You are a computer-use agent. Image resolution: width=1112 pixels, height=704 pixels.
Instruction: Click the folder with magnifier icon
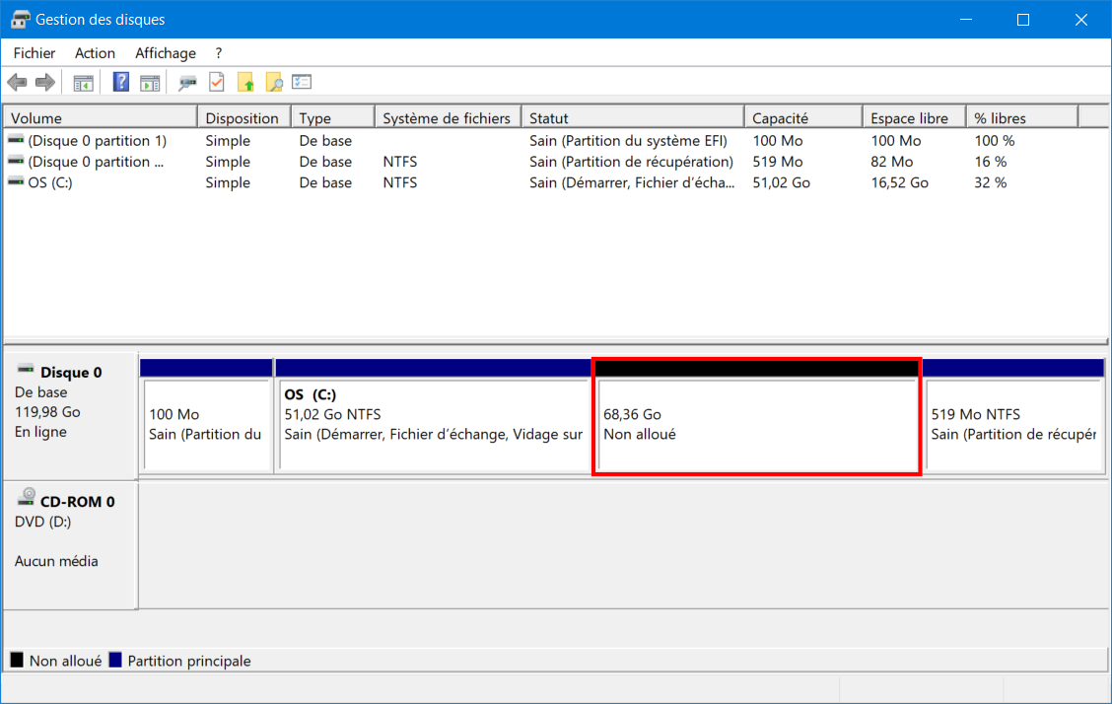[274, 82]
